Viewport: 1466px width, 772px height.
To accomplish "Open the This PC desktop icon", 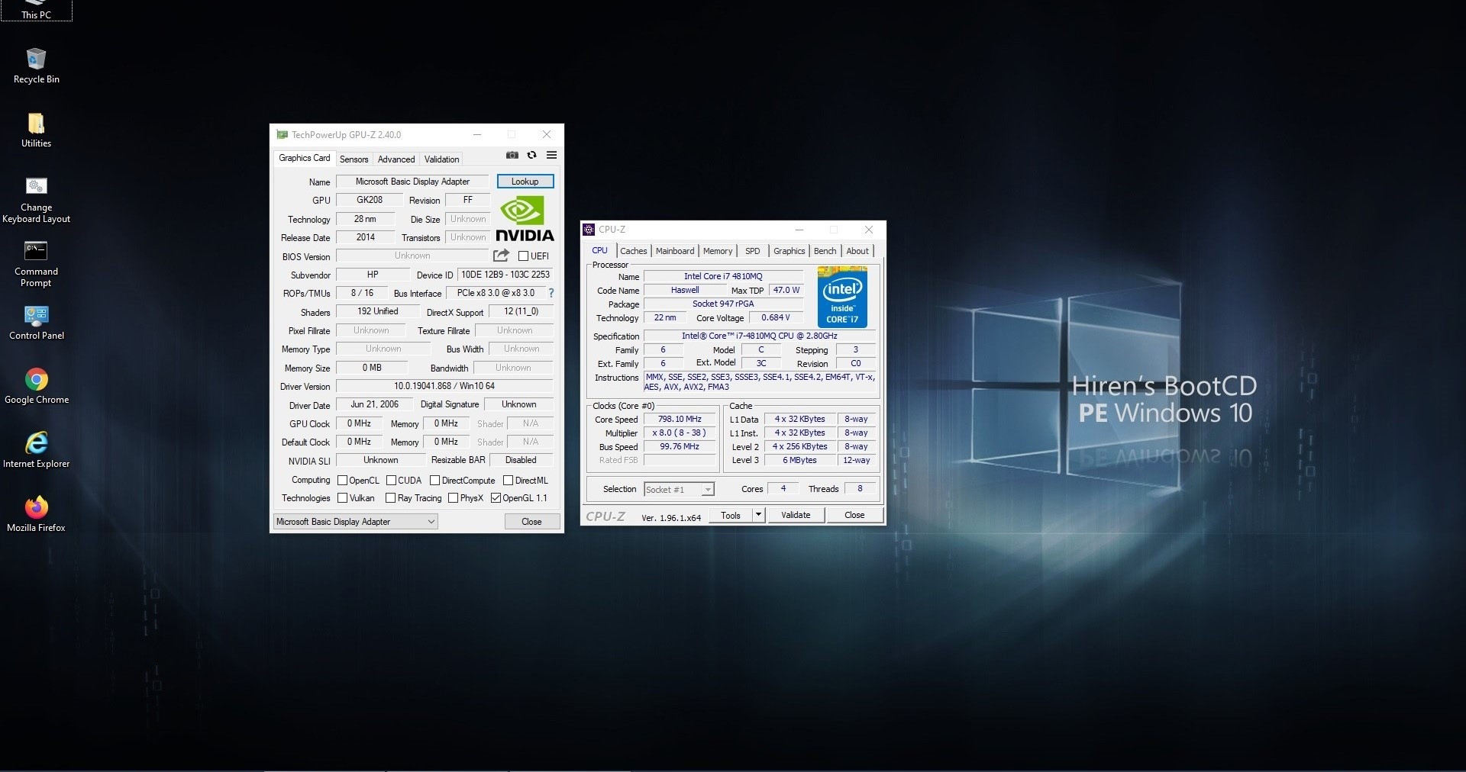I will coord(36,10).
